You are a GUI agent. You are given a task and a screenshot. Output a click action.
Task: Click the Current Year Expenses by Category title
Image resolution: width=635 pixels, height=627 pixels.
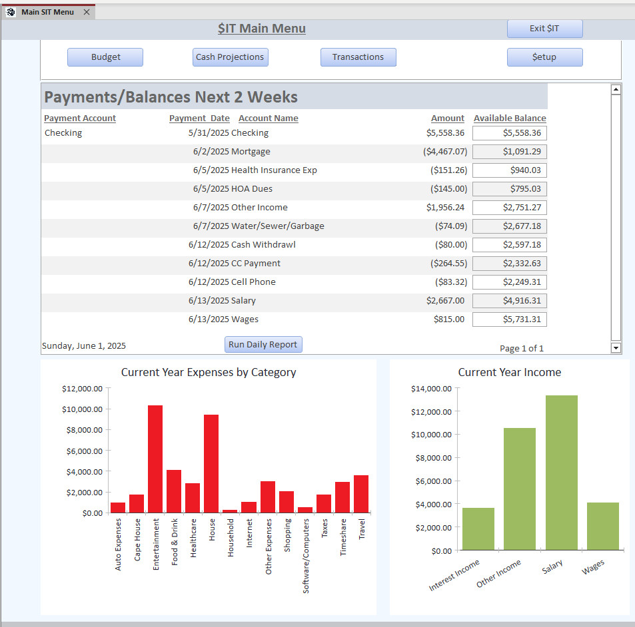coord(209,372)
